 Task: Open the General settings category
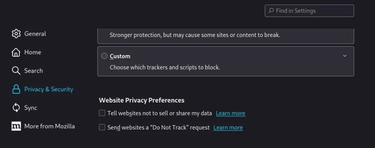[35, 34]
